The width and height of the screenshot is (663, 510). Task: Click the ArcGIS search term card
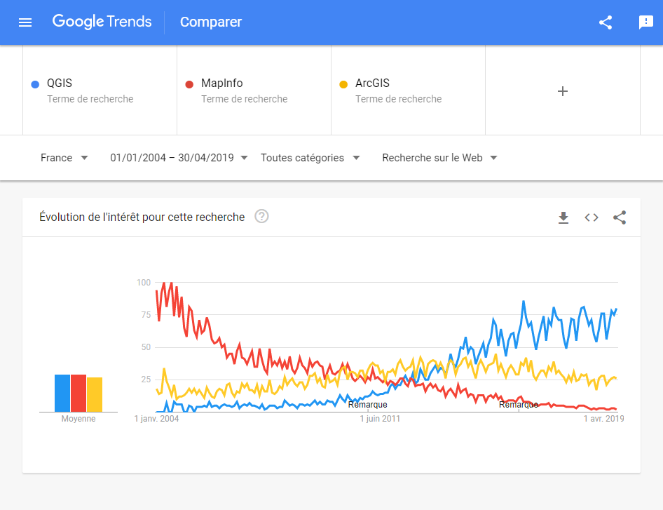[408, 90]
